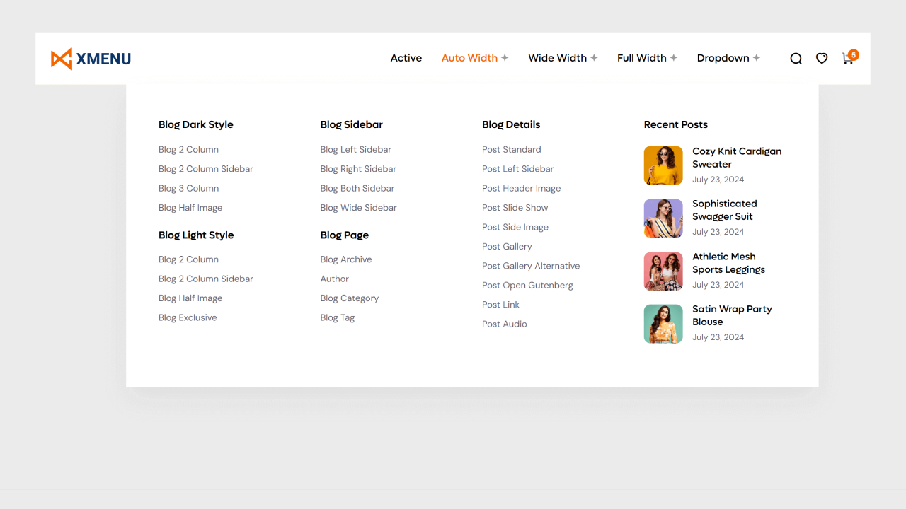Open the Blog Archive page
Screen dimensions: 906x509
(x=345, y=259)
